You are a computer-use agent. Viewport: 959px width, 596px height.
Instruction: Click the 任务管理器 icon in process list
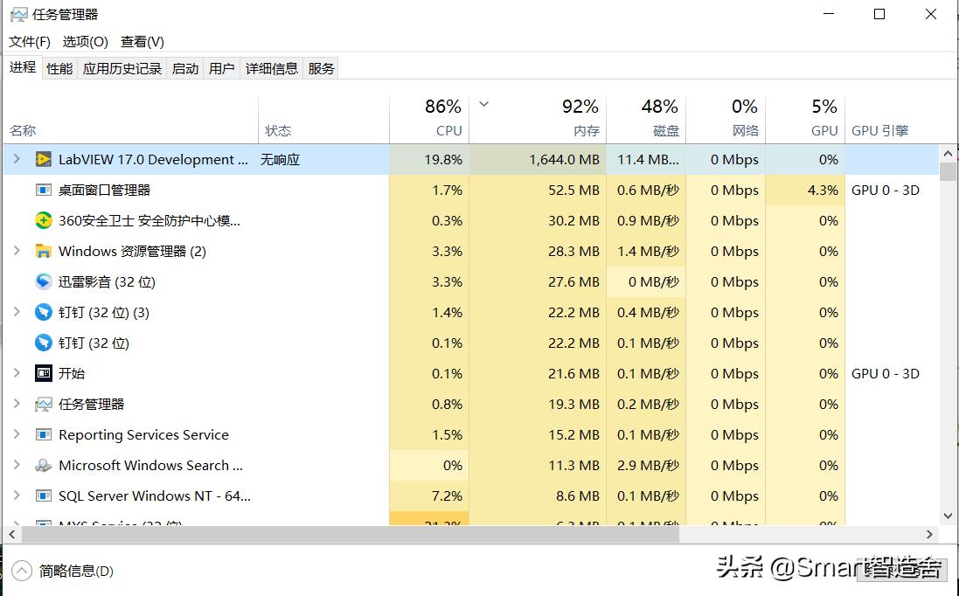(x=44, y=404)
